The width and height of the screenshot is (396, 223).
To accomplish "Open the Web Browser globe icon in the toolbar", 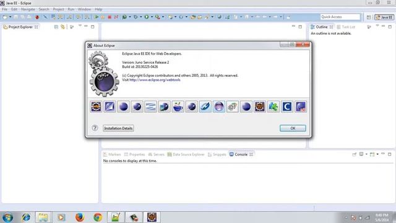I will coord(219,17).
